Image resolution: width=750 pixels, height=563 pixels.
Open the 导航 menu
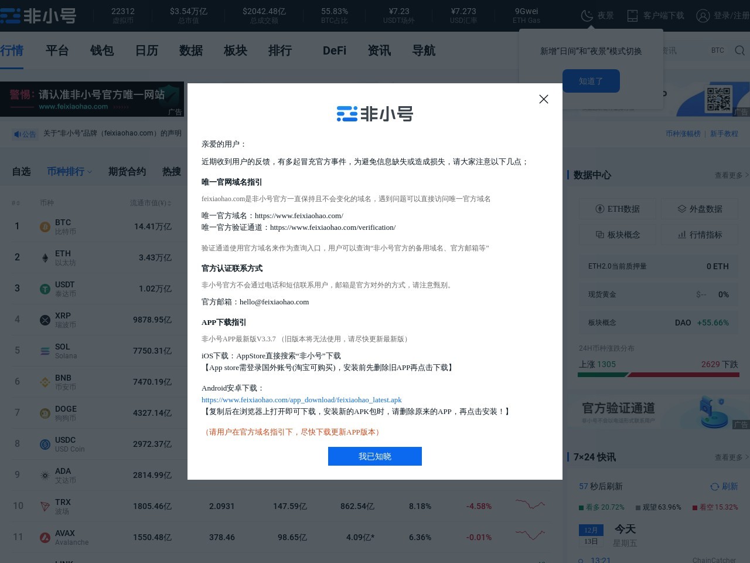(x=424, y=50)
